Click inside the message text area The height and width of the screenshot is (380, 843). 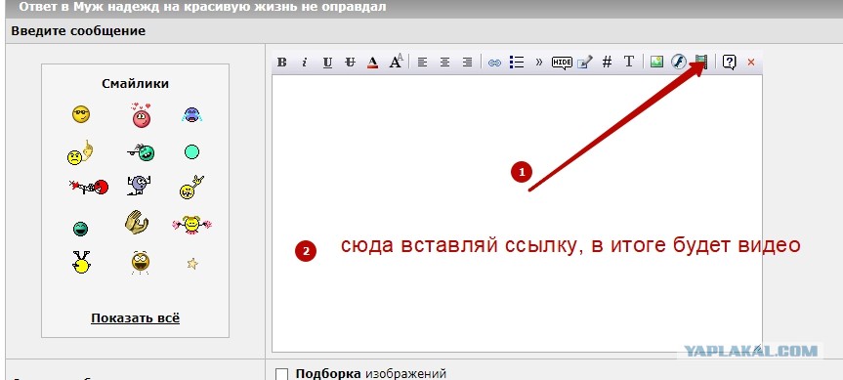pos(517,213)
